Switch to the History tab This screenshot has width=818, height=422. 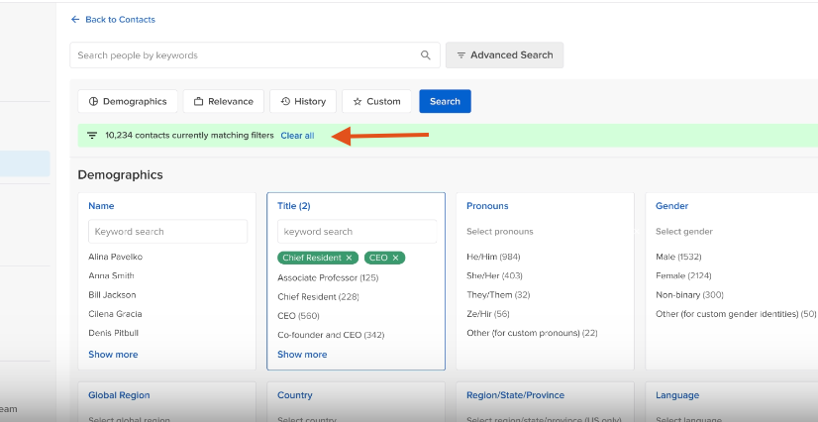point(303,101)
